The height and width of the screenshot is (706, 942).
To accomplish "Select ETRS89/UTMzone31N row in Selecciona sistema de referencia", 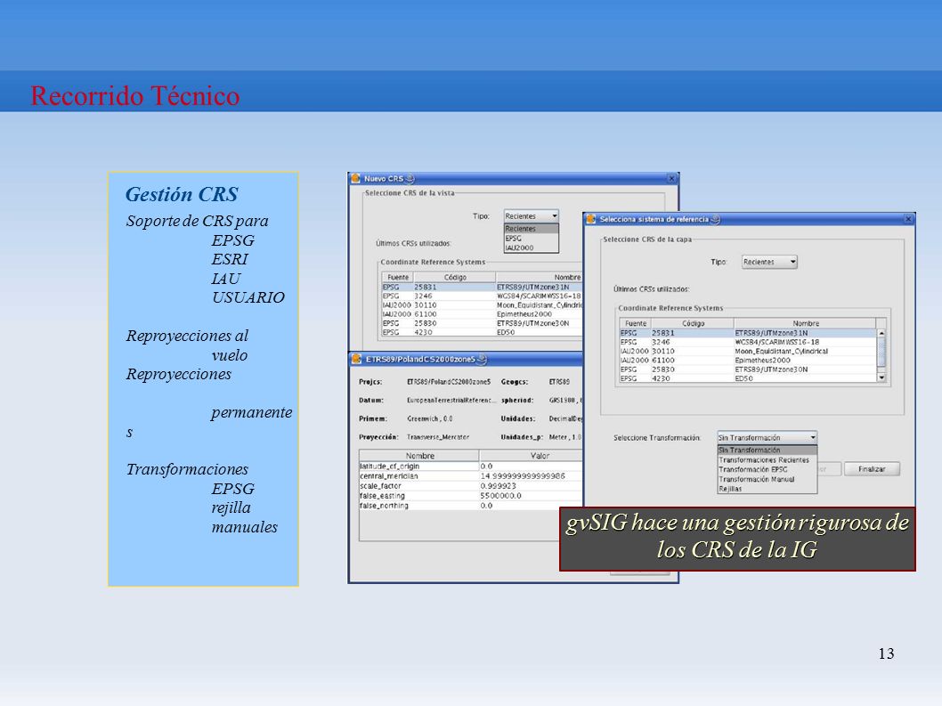I will [748, 333].
